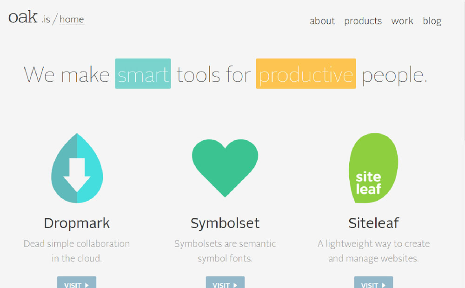The height and width of the screenshot is (288, 465).
Task: Click the teal highlighted word "smart"
Action: coord(143,74)
